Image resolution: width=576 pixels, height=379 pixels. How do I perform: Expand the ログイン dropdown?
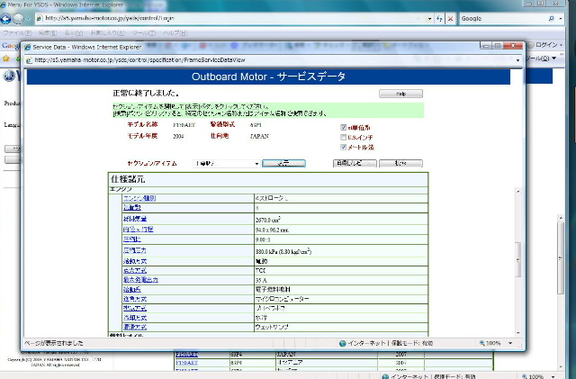[562, 45]
